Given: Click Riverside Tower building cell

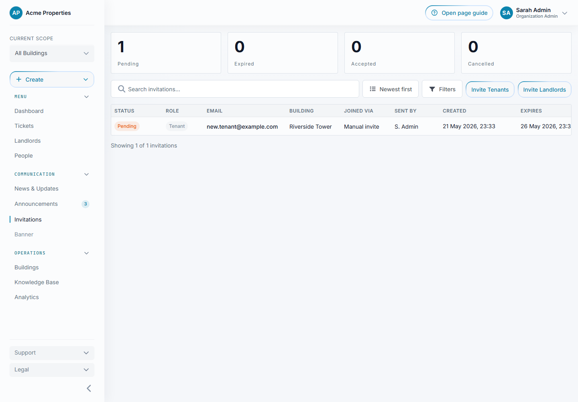Looking at the screenshot, I should coord(310,127).
